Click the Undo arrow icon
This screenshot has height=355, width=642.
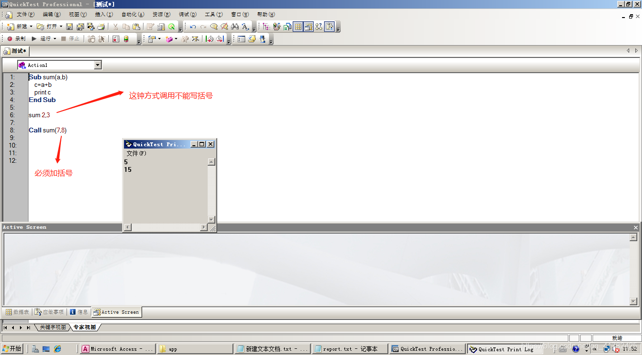(193, 27)
